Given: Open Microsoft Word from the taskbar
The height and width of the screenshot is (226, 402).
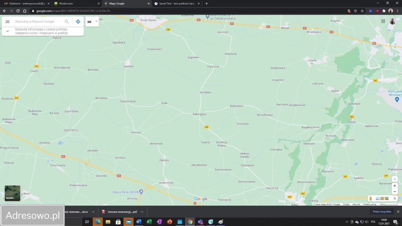Looking at the screenshot, I should coord(138,222).
